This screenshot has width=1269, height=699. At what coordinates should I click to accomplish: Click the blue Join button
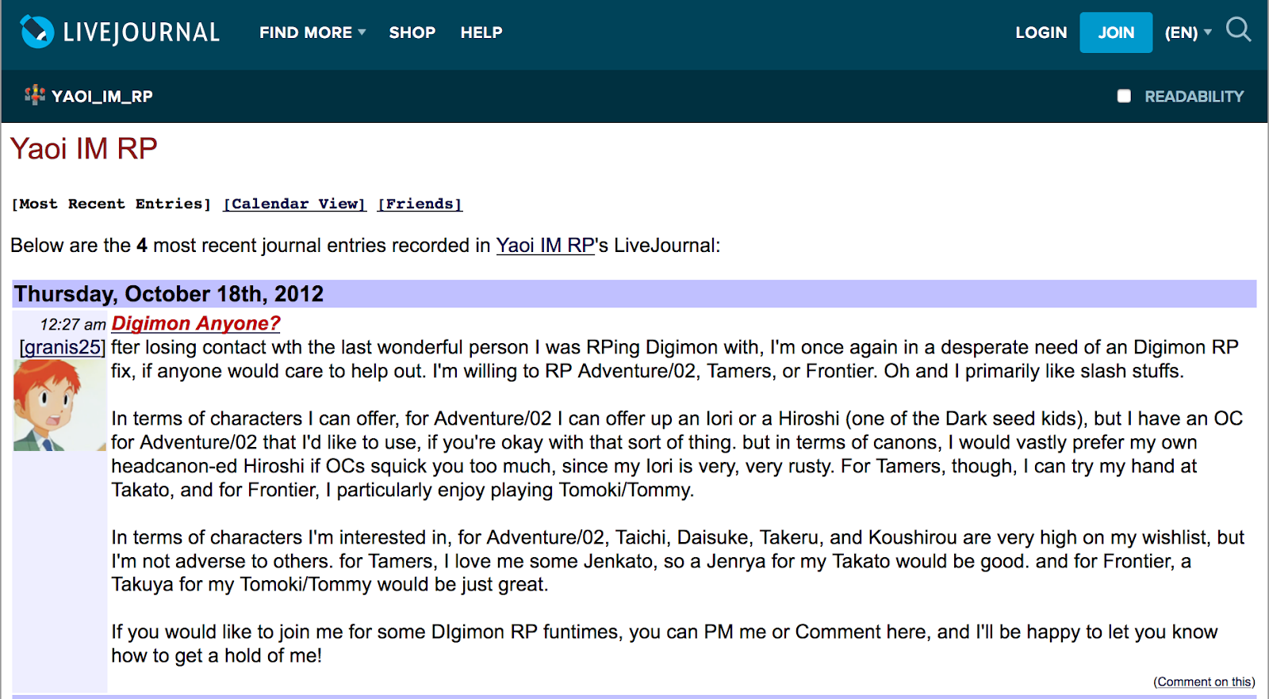(1116, 32)
